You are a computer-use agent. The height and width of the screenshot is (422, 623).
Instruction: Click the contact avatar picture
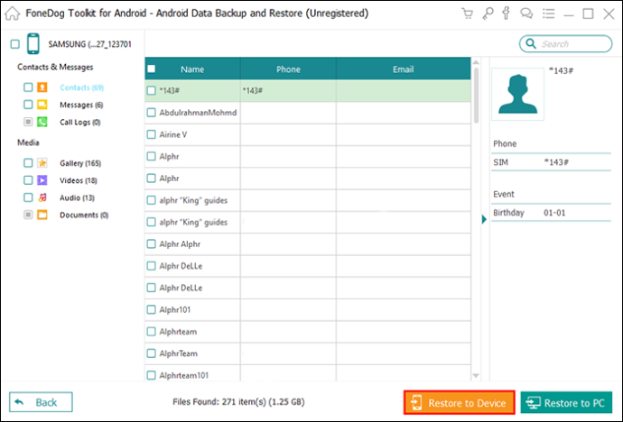tap(517, 94)
